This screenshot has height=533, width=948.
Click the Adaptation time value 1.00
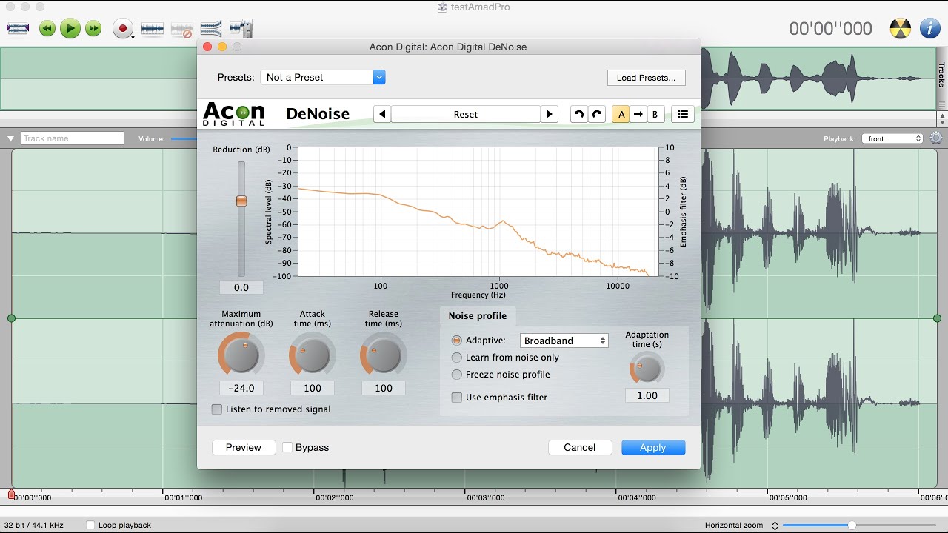point(647,395)
